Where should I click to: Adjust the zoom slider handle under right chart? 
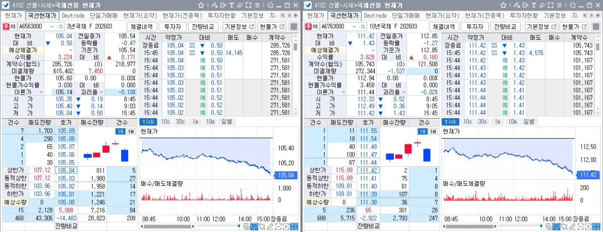coord(541,226)
